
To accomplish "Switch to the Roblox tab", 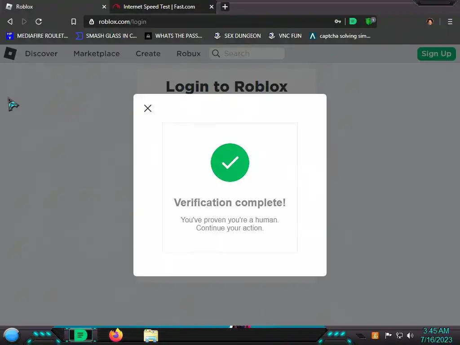I will (x=55, y=7).
